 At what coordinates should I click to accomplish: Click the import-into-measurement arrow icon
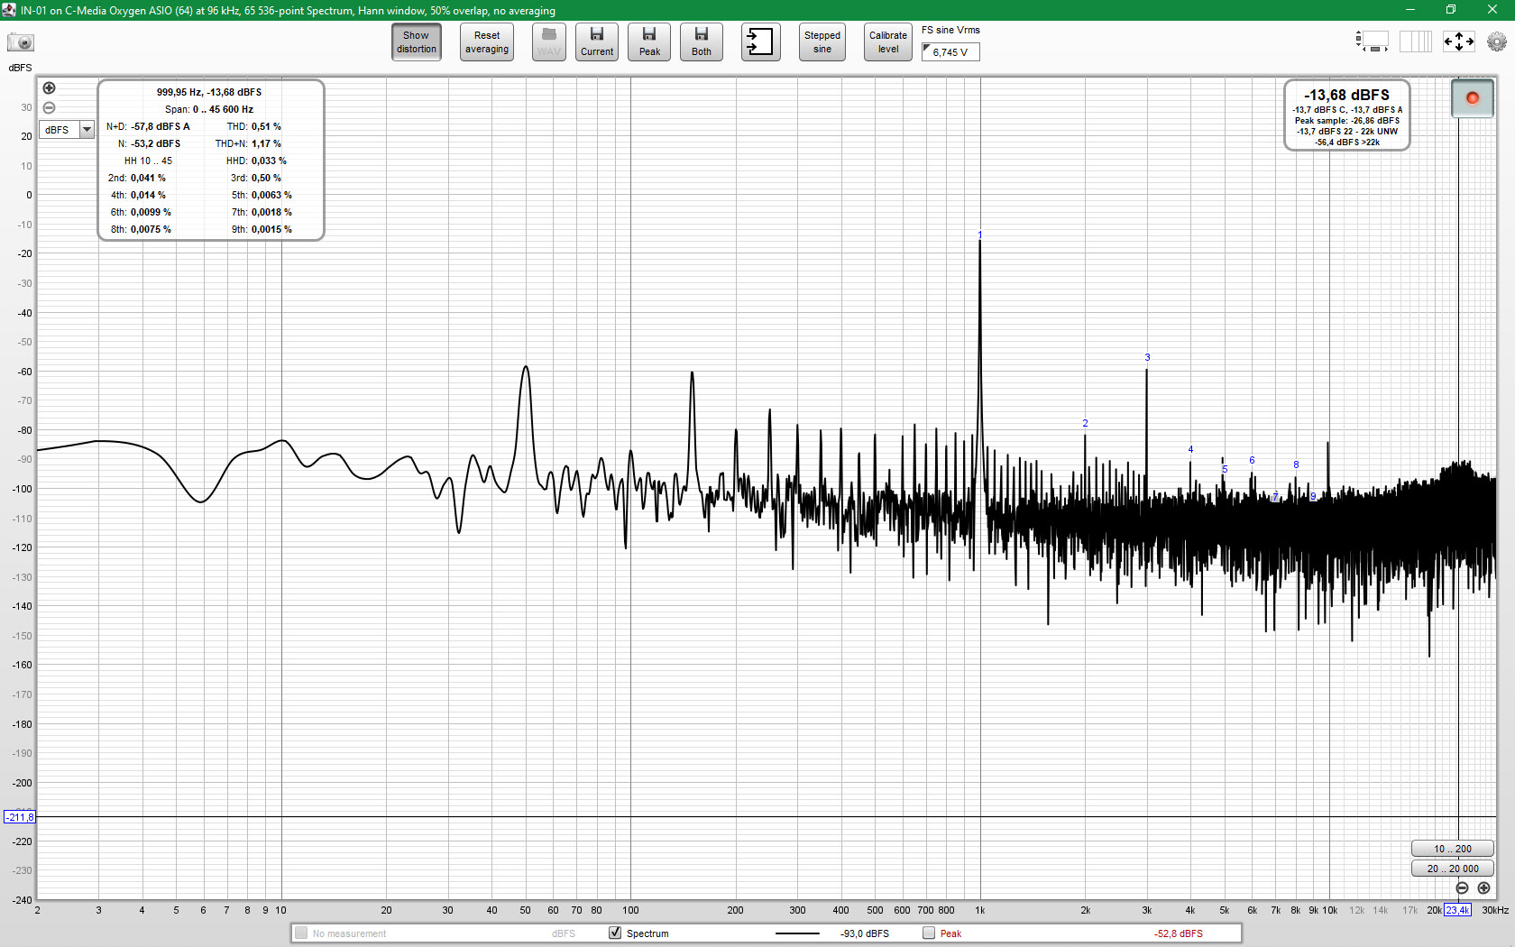coord(761,42)
